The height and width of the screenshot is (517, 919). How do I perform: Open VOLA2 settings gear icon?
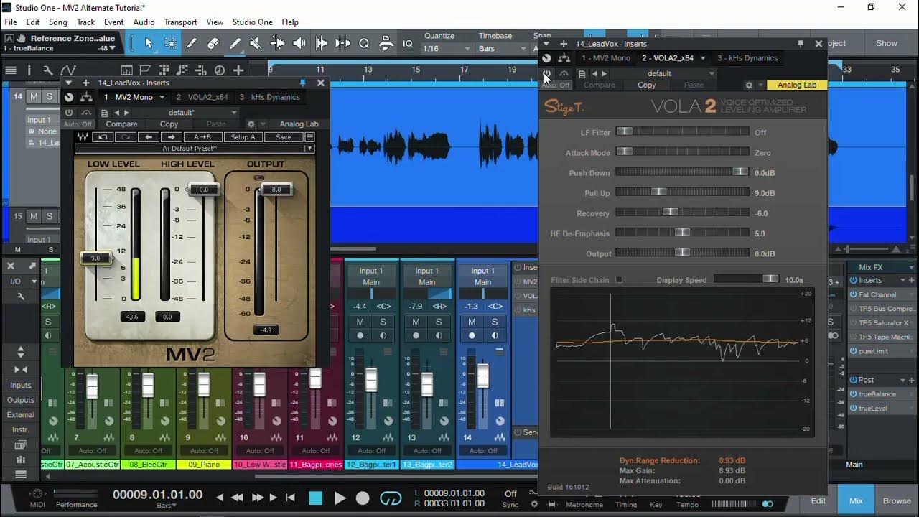[749, 85]
